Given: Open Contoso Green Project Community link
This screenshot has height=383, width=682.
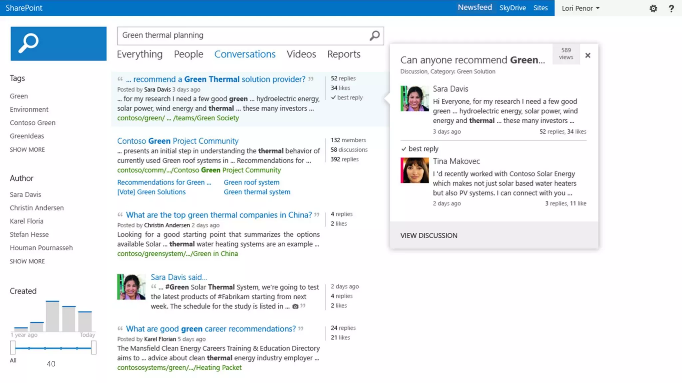Looking at the screenshot, I should pos(177,141).
